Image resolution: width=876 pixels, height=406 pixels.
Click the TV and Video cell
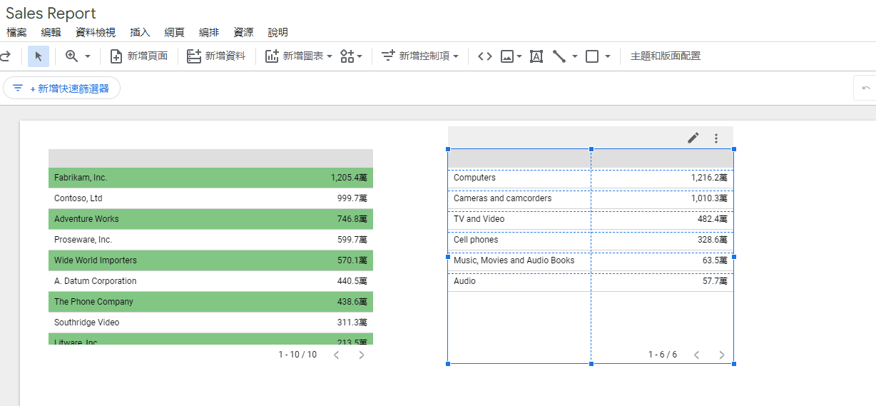479,219
